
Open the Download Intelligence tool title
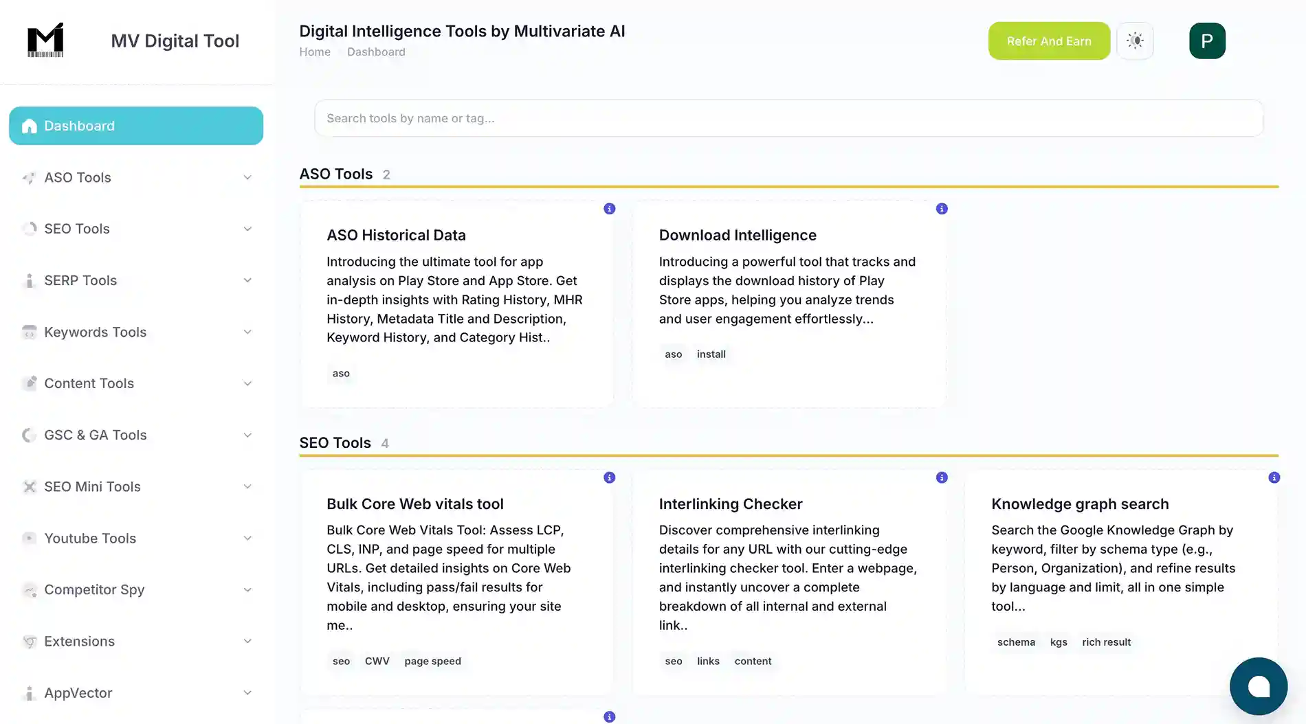click(738, 236)
